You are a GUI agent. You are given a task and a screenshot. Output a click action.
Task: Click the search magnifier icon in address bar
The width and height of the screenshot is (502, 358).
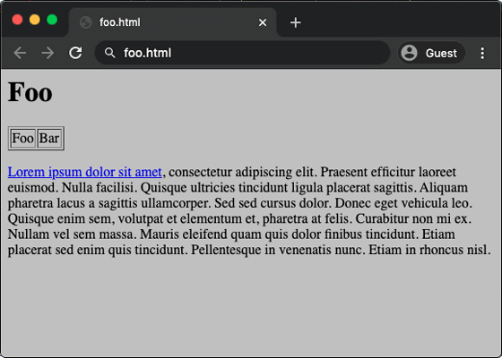109,53
